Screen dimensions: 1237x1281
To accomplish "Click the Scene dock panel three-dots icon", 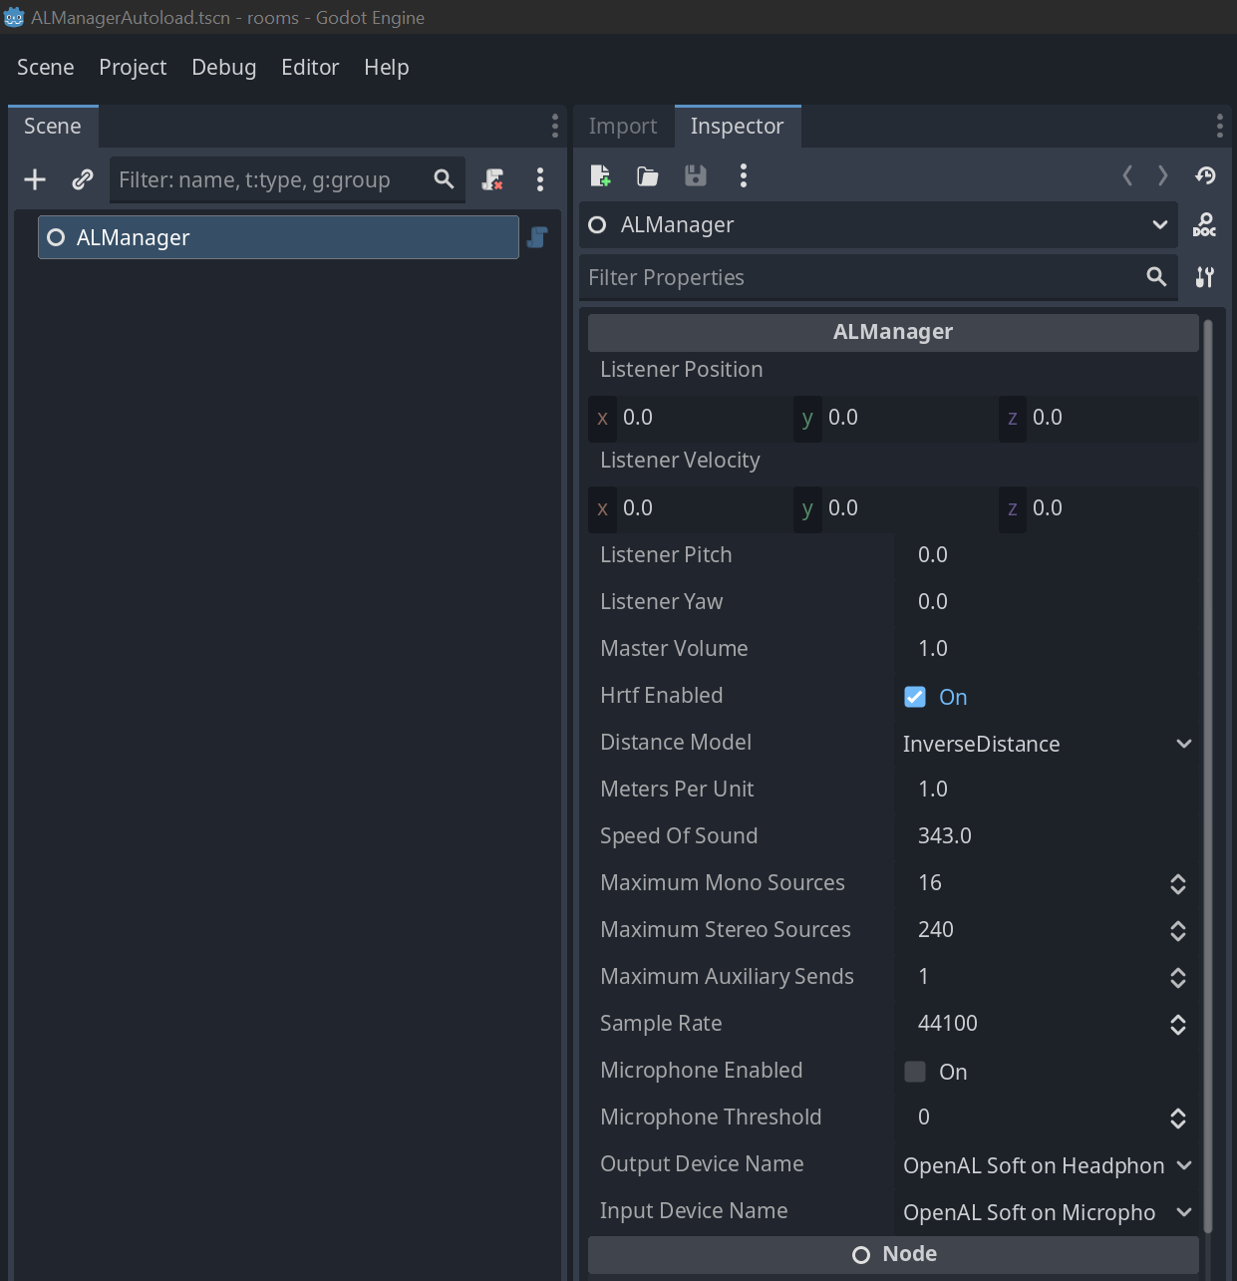I will pyautogui.click(x=555, y=126).
